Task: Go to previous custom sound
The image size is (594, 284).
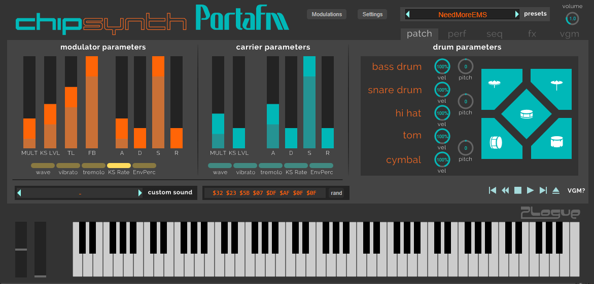Action: click(x=19, y=193)
